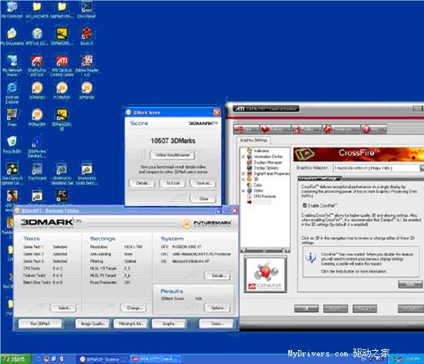Click the Windows start button
The width and height of the screenshot is (424, 364).
[15, 359]
